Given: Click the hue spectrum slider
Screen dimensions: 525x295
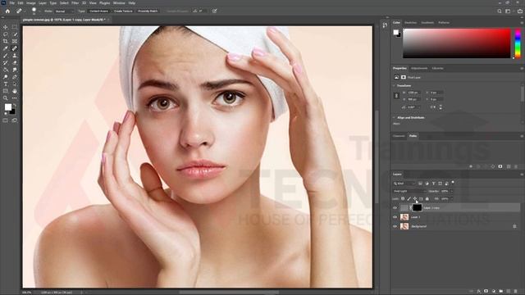Looking at the screenshot, I should tap(518, 43).
